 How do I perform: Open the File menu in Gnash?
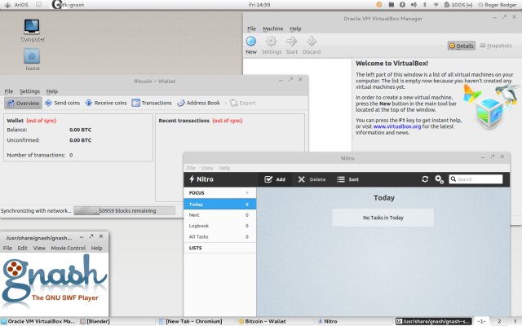(7, 248)
